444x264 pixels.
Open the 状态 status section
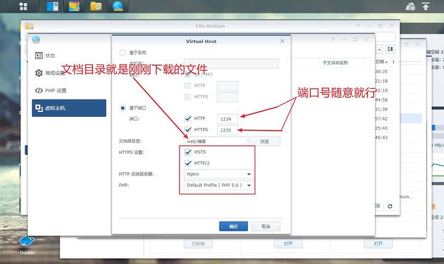pyautogui.click(x=69, y=55)
